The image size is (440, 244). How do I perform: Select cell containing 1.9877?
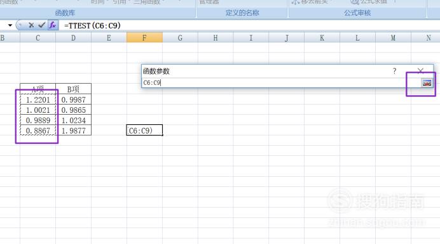(73, 131)
